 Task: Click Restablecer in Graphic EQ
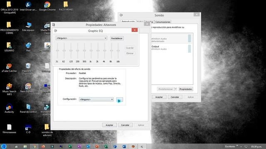point(117,38)
